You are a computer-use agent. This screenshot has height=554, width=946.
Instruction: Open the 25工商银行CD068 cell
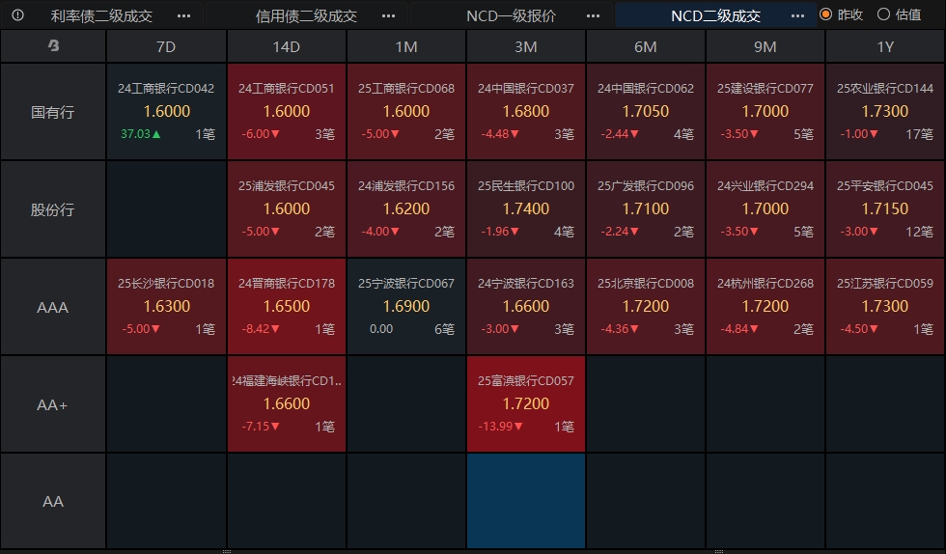406,112
